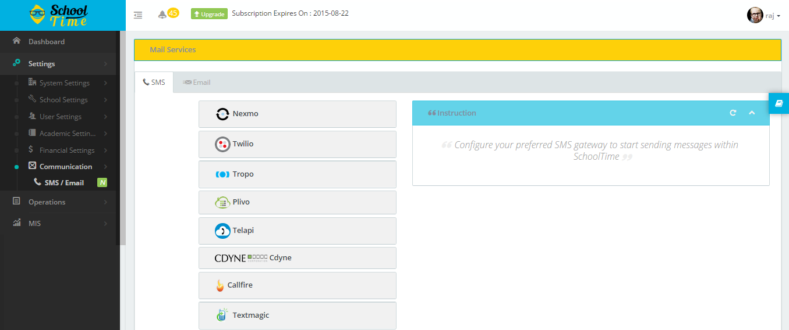The width and height of the screenshot is (789, 330).
Task: Click the User Settings person icon
Action: 32,116
